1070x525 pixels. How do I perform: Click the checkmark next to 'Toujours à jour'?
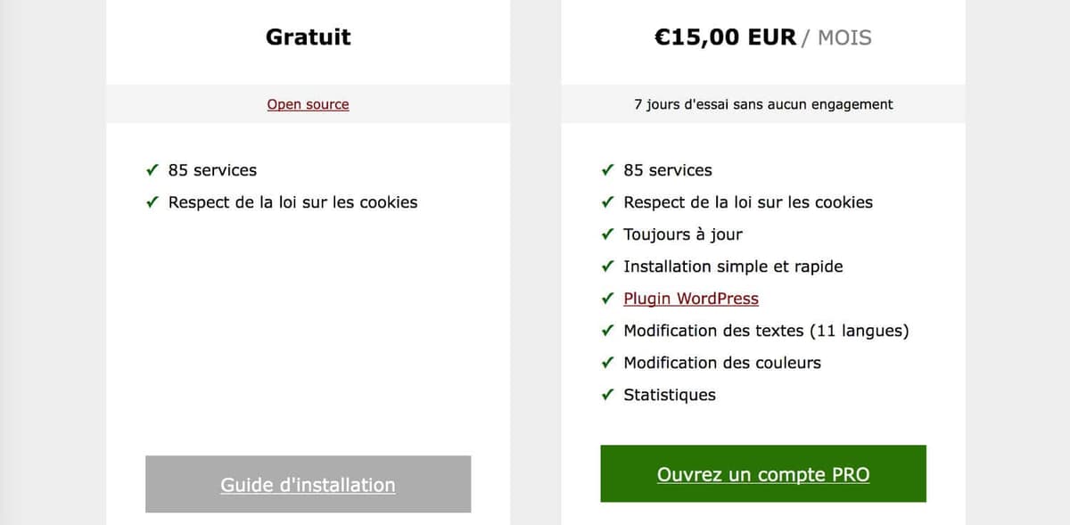click(609, 234)
